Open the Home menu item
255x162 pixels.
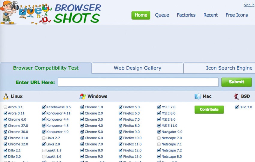[141, 15]
